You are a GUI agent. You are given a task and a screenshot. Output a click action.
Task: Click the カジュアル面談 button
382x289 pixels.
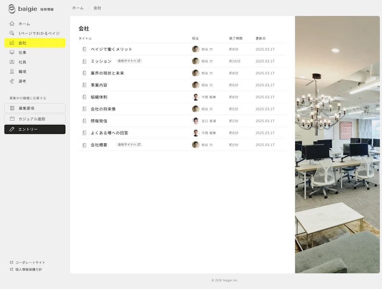tap(35, 119)
